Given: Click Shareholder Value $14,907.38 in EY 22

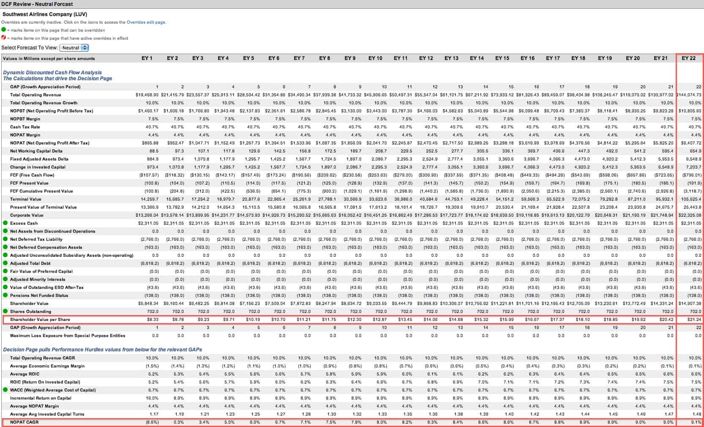Looking at the screenshot, I should tap(690, 303).
